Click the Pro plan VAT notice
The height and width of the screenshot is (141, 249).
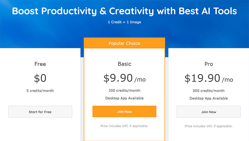tap(208, 126)
